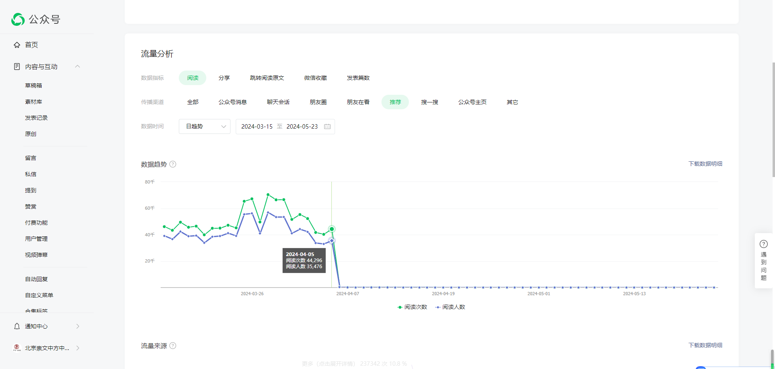Click the 流量分析 heading

157,54
